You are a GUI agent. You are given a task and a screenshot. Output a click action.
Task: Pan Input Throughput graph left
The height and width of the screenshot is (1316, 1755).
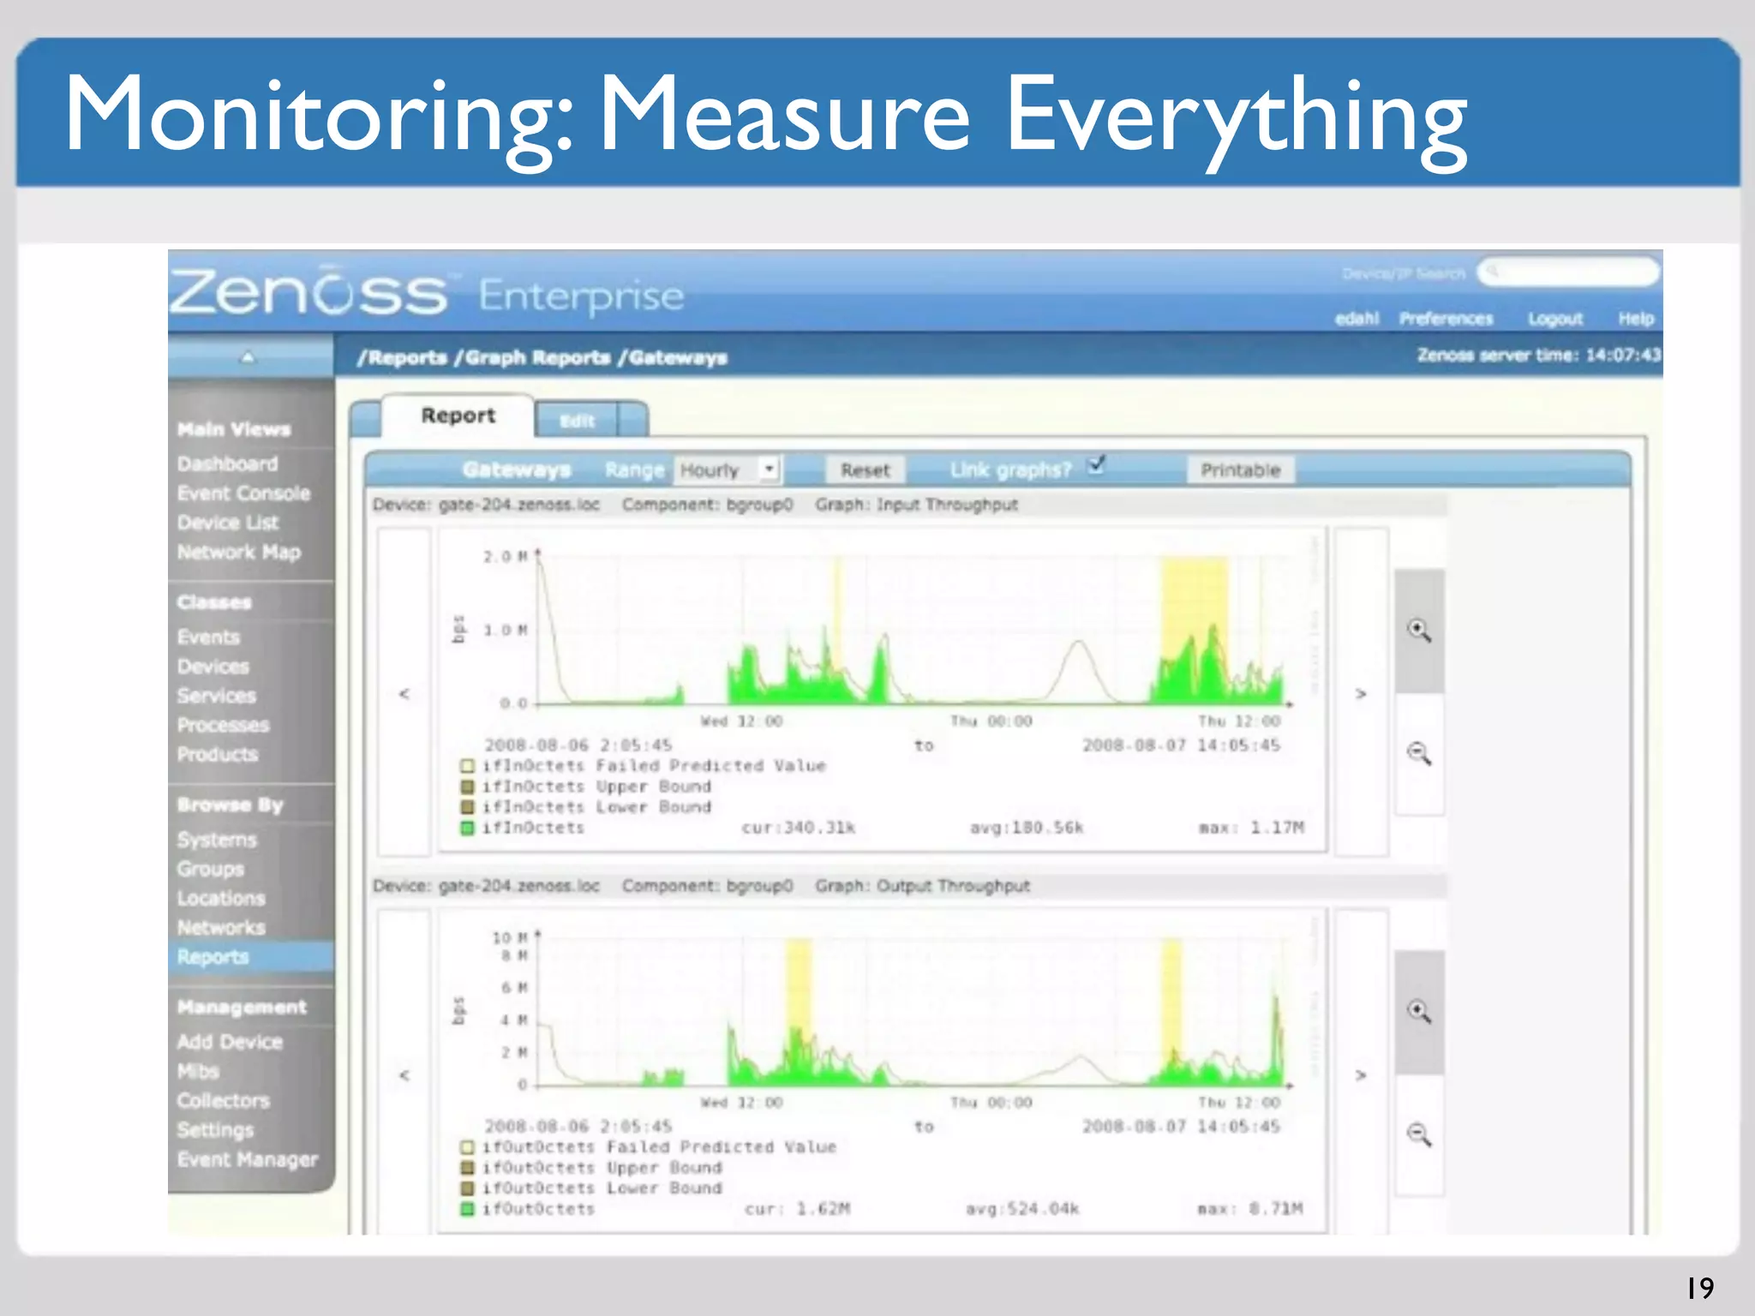[404, 692]
